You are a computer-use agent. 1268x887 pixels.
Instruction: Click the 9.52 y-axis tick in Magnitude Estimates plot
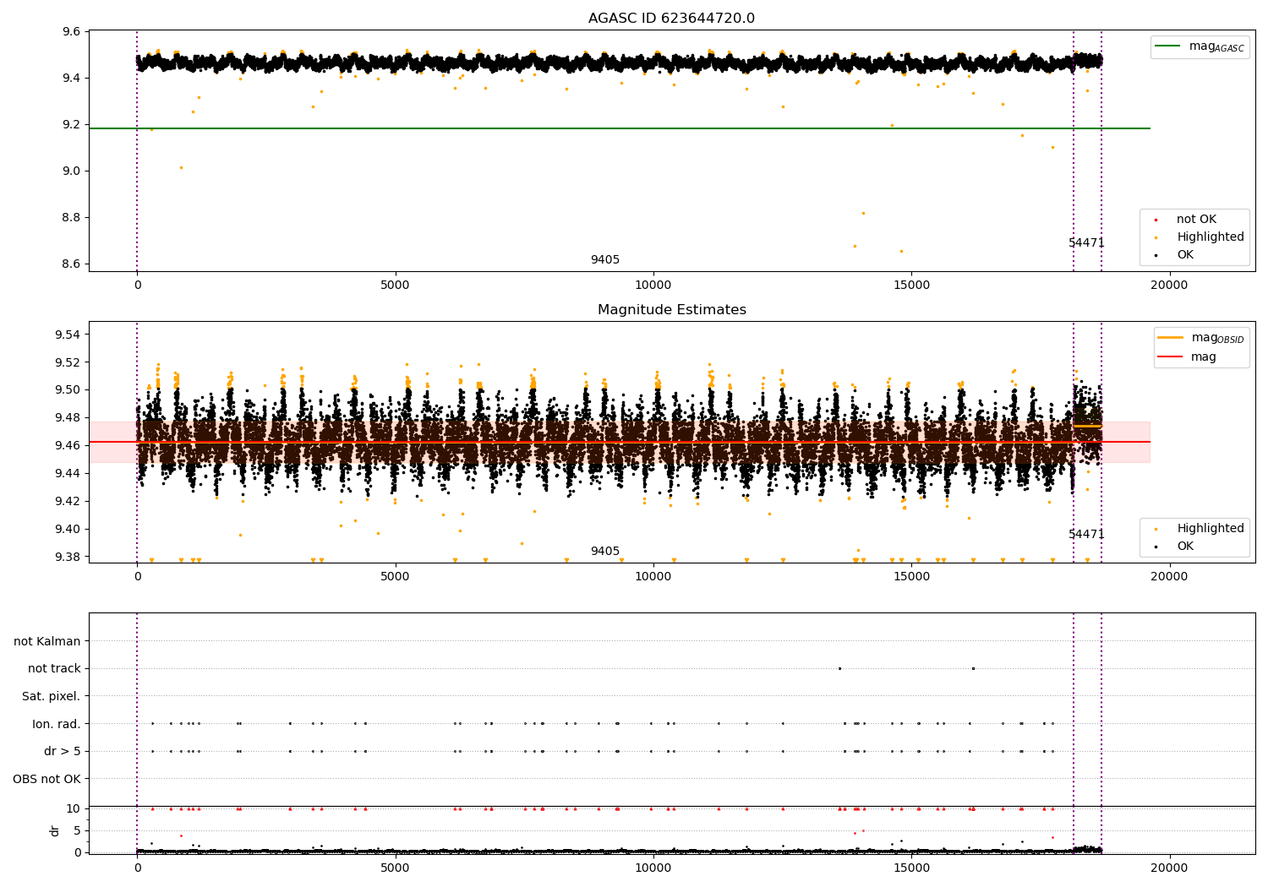68,363
